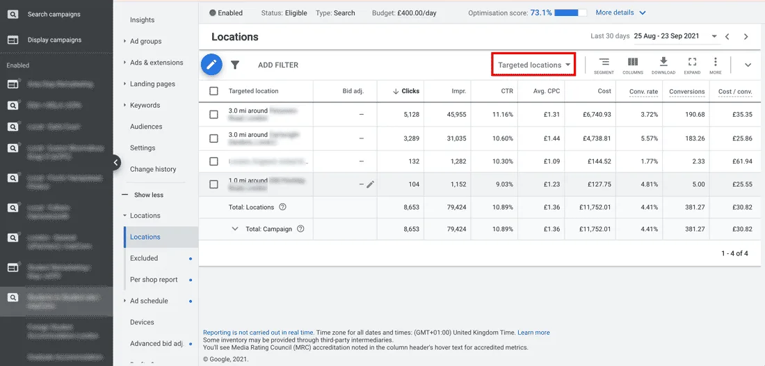Edit bid adjustment pencil in 1.0 mi row
Viewport: 765px width, 366px height.
click(x=370, y=184)
